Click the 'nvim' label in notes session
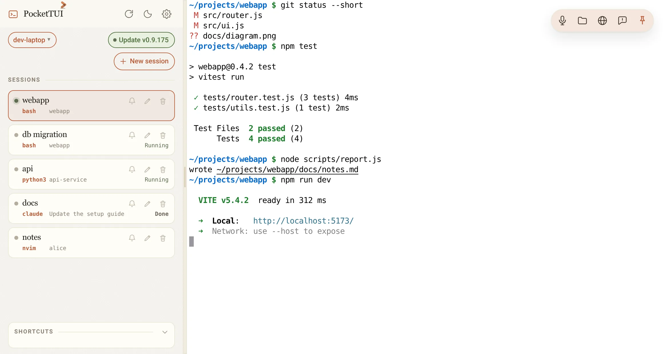The image size is (663, 354). (29, 248)
